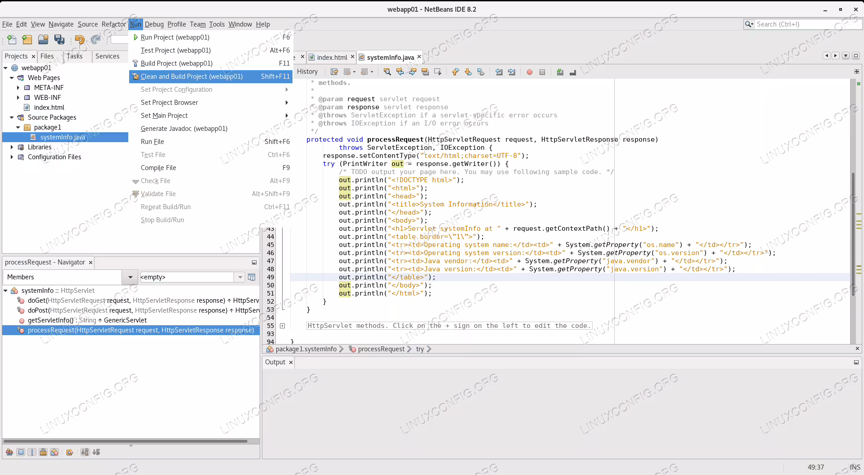
Task: Expand the folded HttpServlet methods code block
Action: pyautogui.click(x=282, y=326)
